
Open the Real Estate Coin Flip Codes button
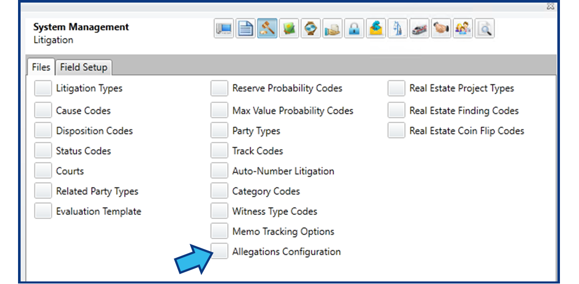(396, 131)
